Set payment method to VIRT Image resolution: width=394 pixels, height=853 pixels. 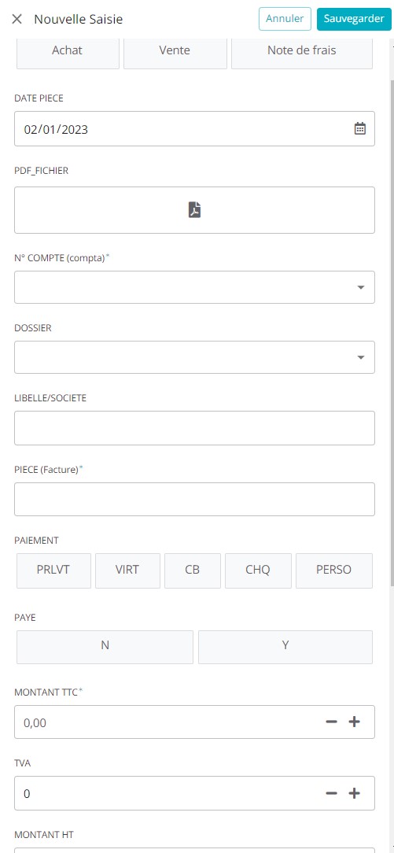127,571
